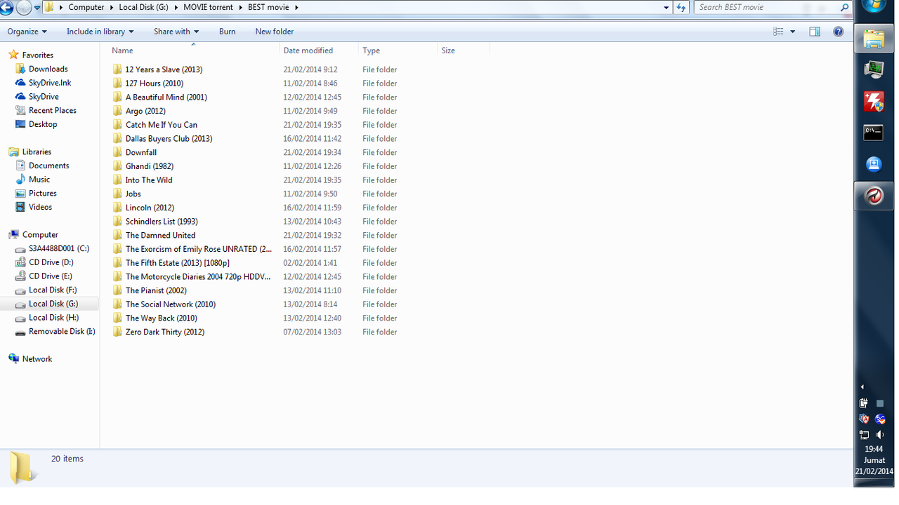Select S3A4488D001 (C:) drive
The image size is (899, 505).
click(58, 248)
